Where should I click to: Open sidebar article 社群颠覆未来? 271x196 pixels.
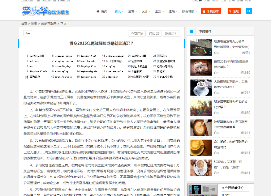click(231, 124)
